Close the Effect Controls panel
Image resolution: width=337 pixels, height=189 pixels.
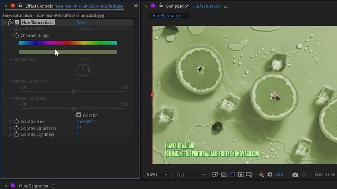[x=6, y=6]
